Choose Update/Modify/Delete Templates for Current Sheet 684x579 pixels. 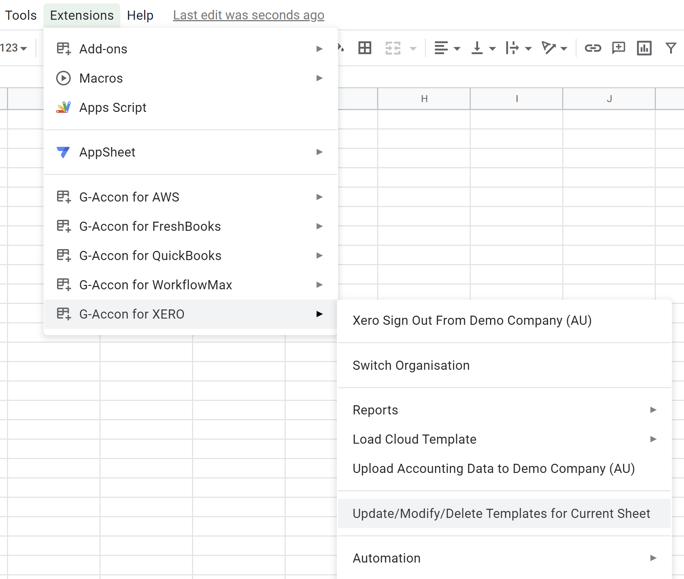[x=501, y=514]
